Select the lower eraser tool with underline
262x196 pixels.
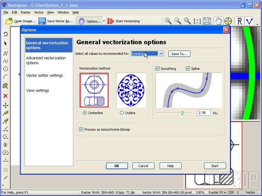coord(5,121)
